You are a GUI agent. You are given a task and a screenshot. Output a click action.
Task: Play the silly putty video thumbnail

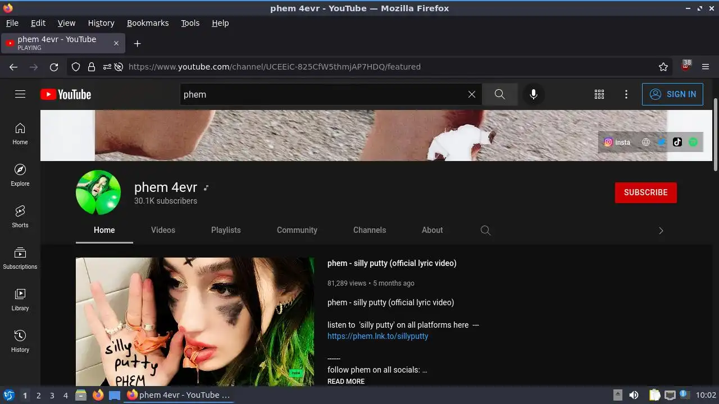[x=195, y=322]
